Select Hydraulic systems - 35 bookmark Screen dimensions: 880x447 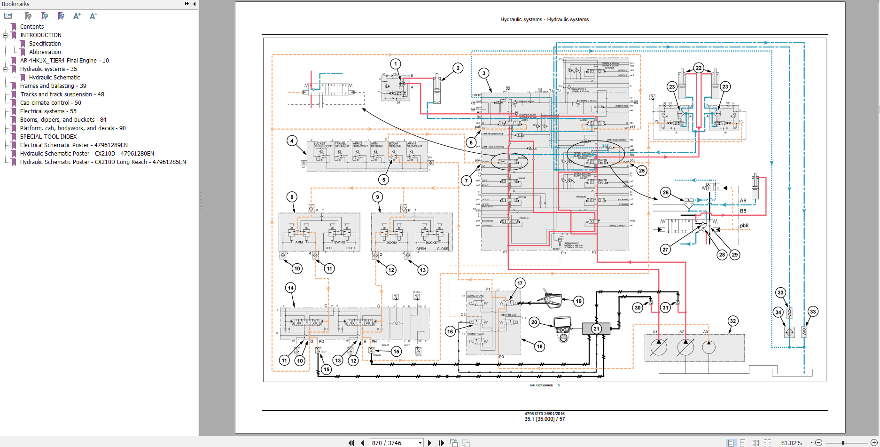pyautogui.click(x=48, y=69)
